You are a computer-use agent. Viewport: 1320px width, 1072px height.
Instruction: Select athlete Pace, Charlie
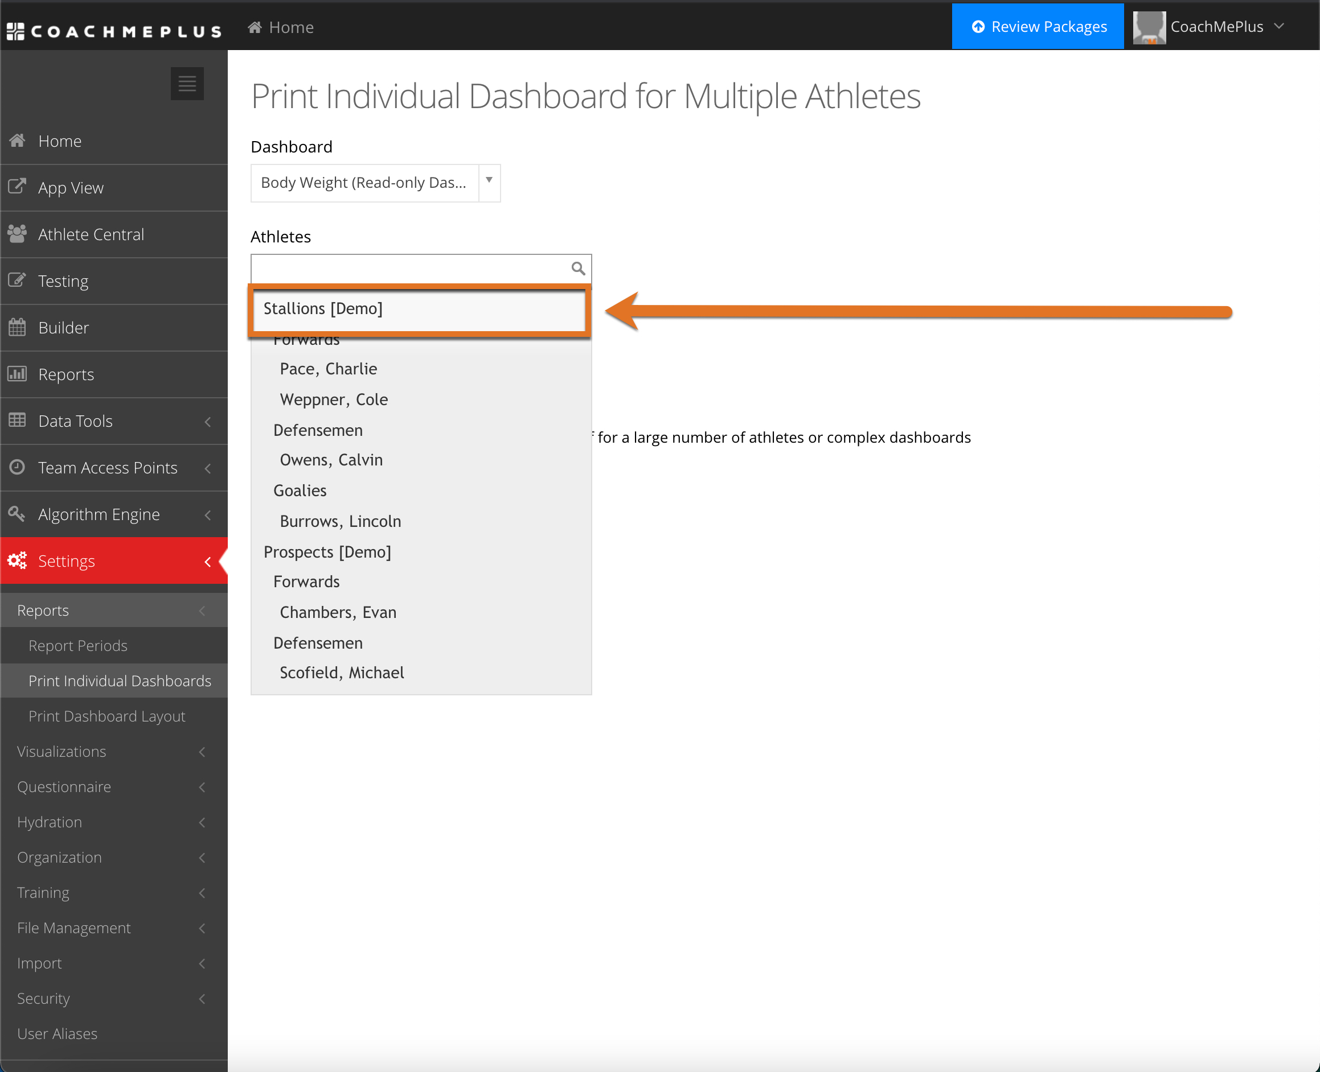click(421, 369)
